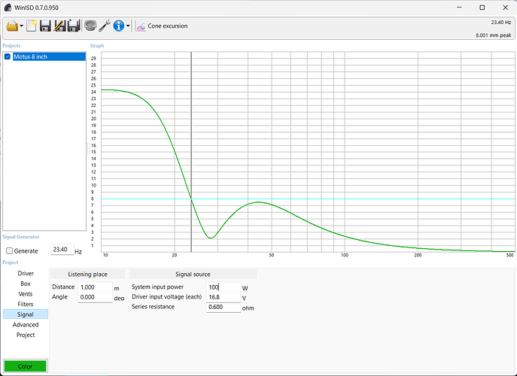Open the Filters tab
The height and width of the screenshot is (376, 517).
[x=26, y=304]
